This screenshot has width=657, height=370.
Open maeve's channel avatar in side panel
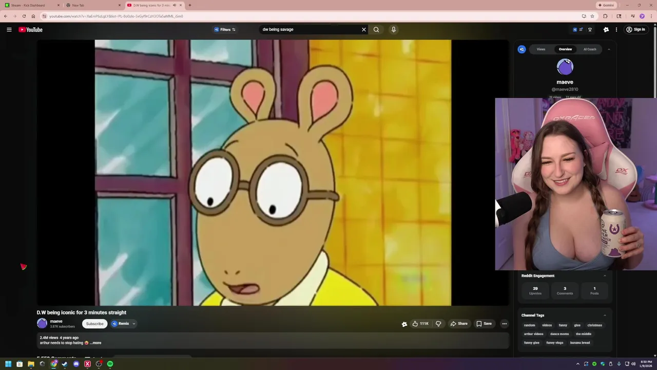coord(565,67)
